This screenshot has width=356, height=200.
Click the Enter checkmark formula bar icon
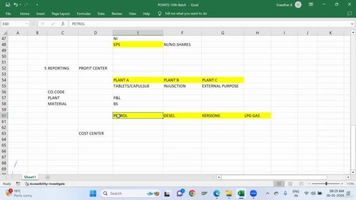pos(53,24)
